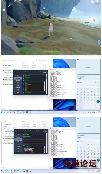Go to next month in middle screenshot's calendar
Viewport: 102px width, 174px height.
point(98,82)
